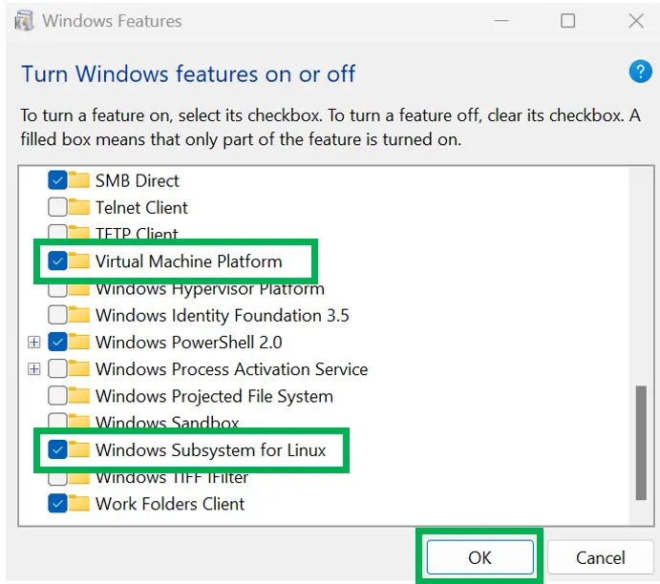Select the 'Windows PowerShell 2.0' label
The image size is (660, 584).
pos(189,343)
